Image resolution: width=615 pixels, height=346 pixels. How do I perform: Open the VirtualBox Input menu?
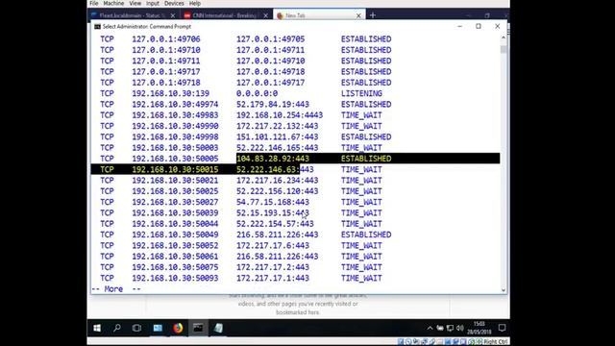coord(153,3)
